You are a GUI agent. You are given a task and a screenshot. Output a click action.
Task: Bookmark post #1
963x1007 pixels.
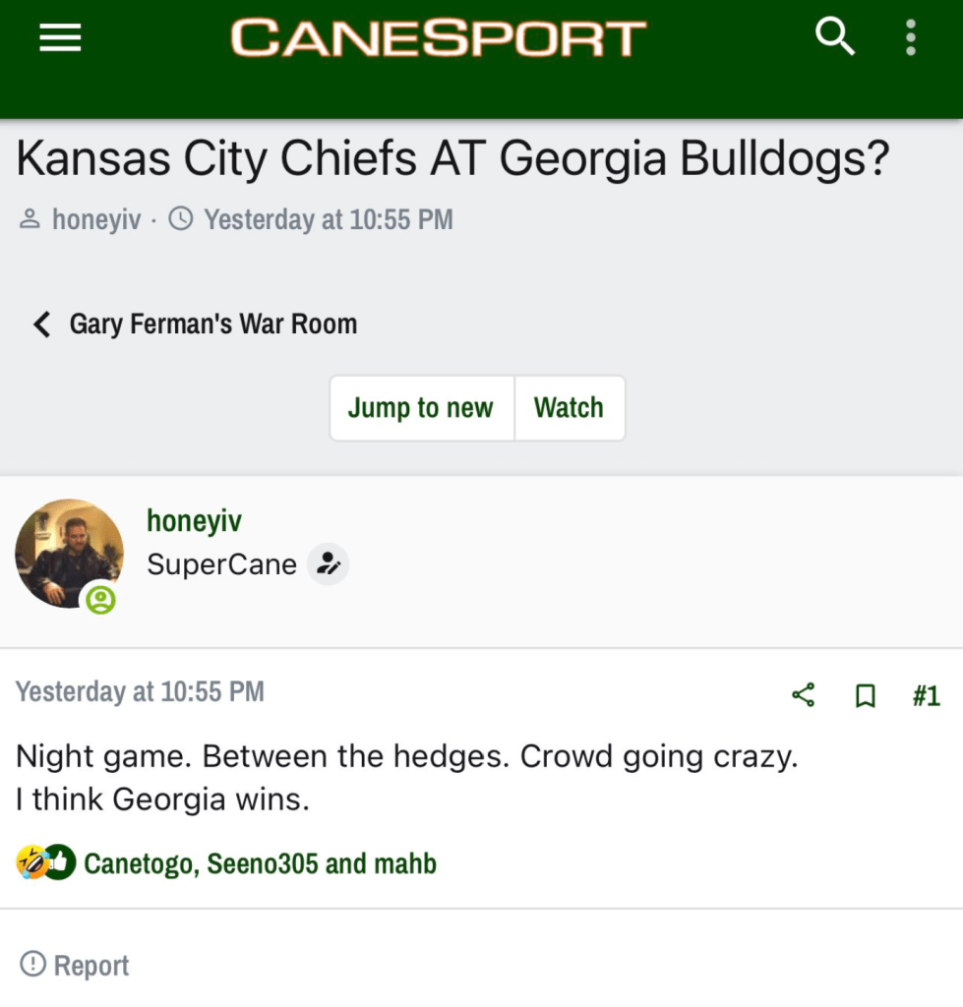tap(866, 696)
